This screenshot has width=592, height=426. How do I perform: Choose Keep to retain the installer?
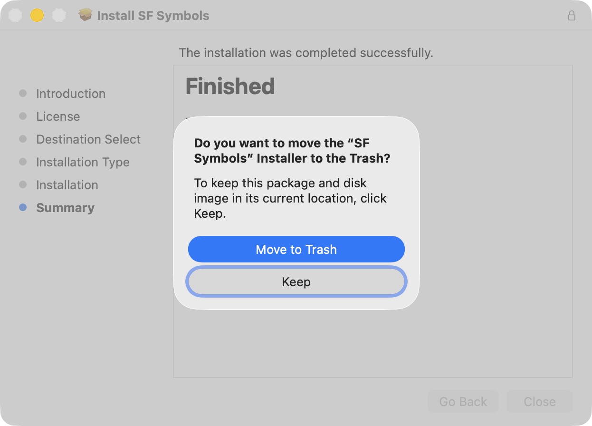coord(296,282)
